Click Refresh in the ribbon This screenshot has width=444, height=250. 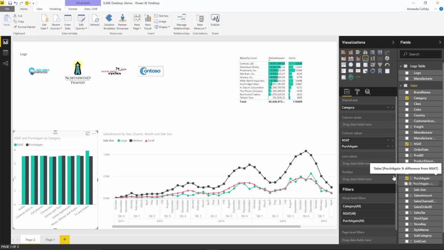coord(95,21)
